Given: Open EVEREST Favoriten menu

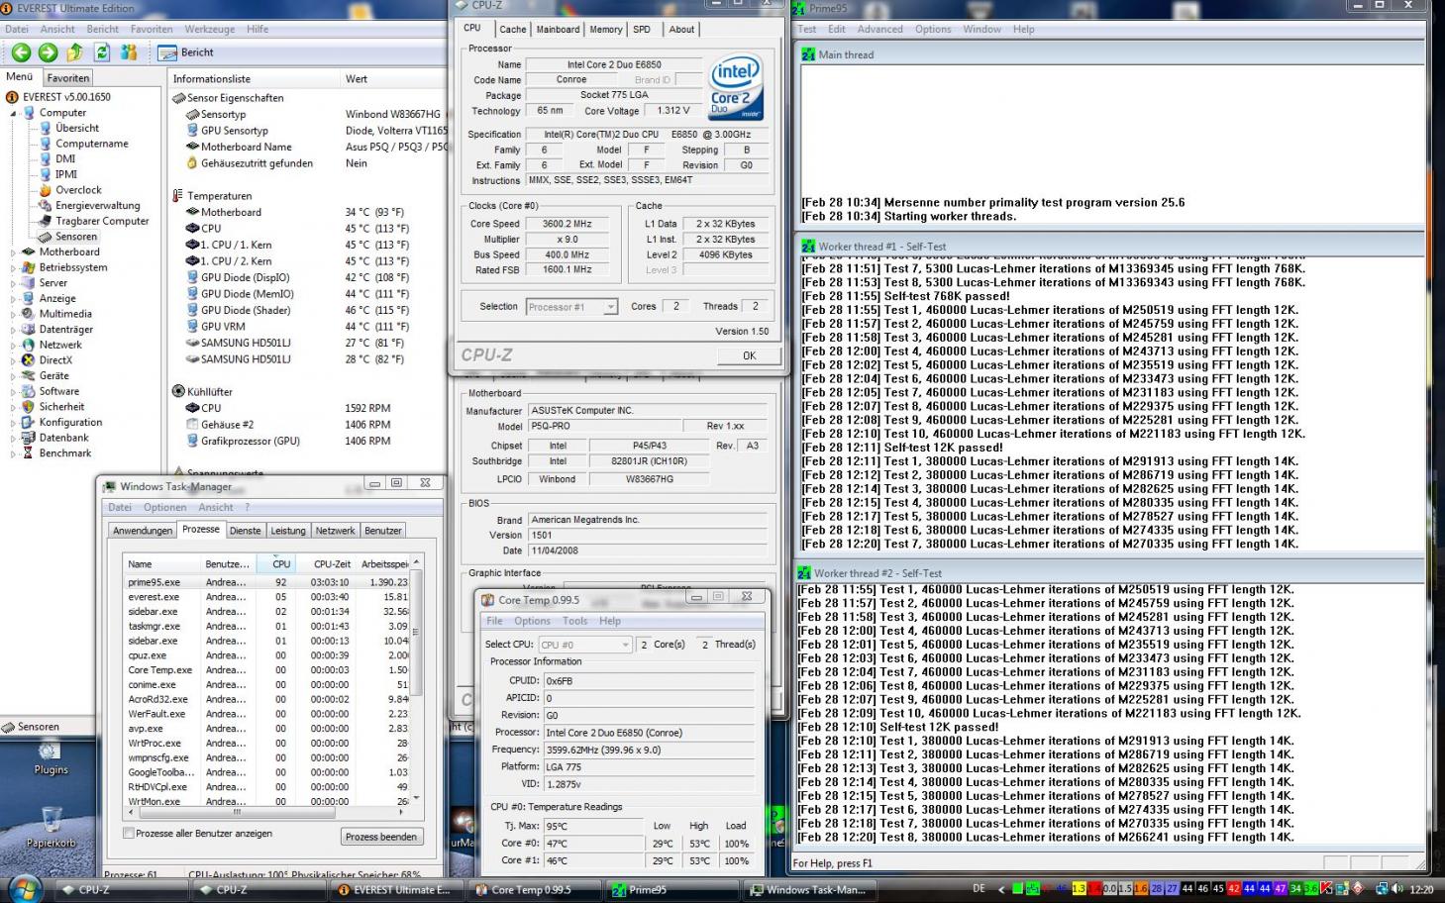Looking at the screenshot, I should click(152, 30).
